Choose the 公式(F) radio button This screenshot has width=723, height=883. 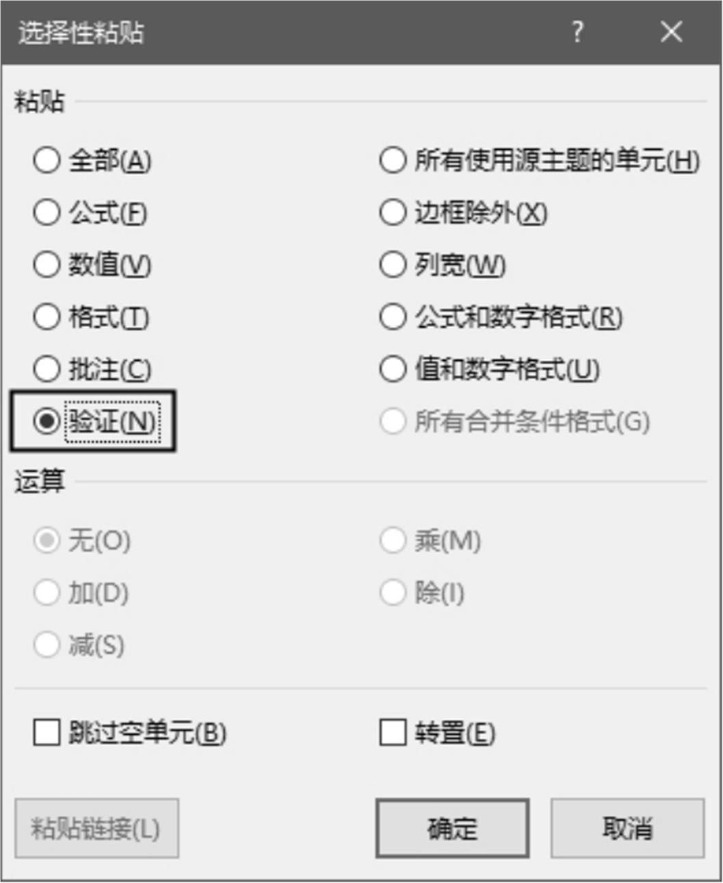(x=47, y=213)
